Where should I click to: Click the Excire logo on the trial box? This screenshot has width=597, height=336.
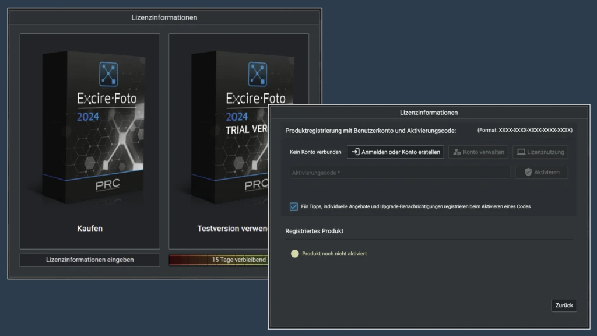(x=257, y=74)
